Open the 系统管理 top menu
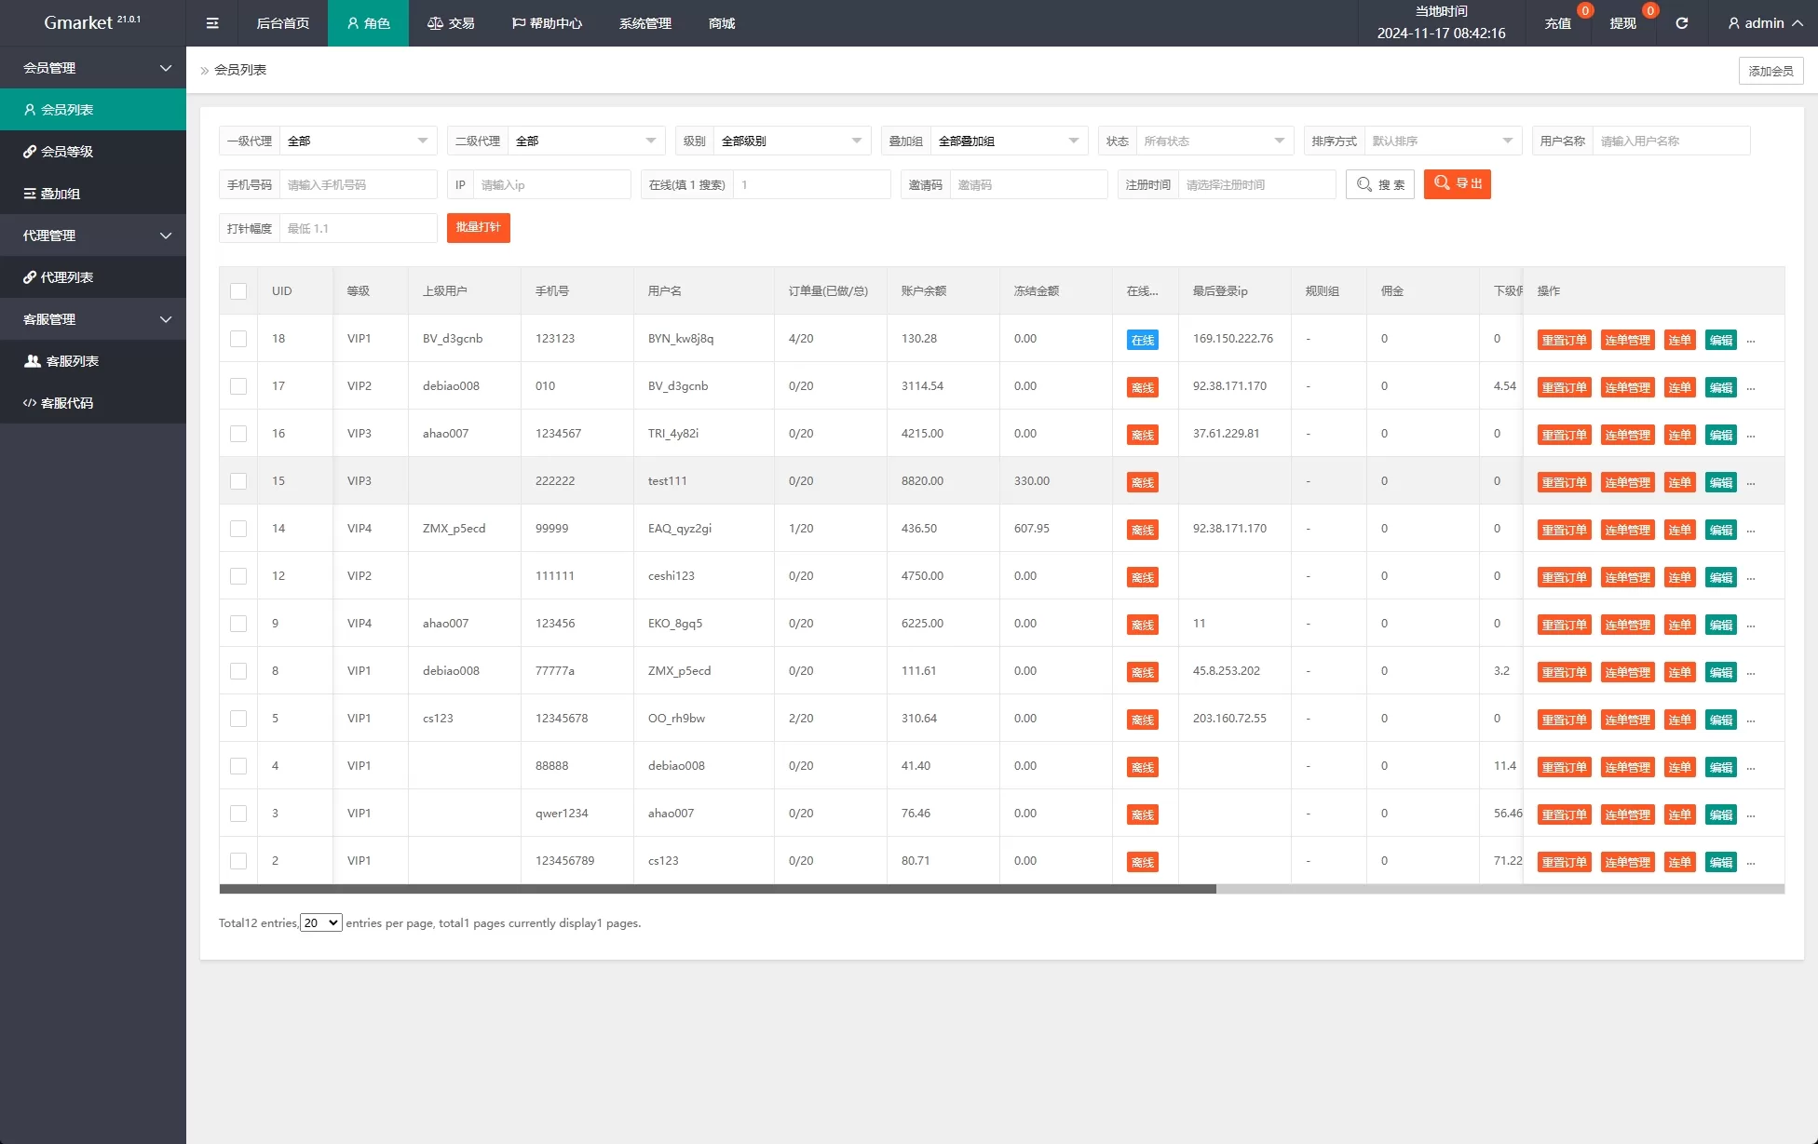 644,23
